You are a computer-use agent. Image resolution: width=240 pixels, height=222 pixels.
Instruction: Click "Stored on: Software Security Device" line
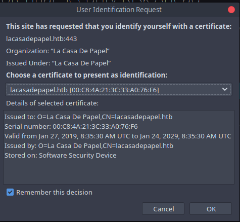(61, 156)
